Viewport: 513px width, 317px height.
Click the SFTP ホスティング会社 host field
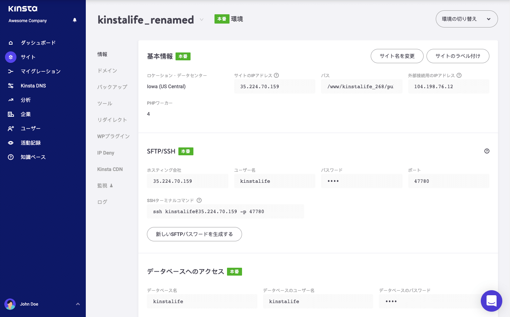coord(188,181)
